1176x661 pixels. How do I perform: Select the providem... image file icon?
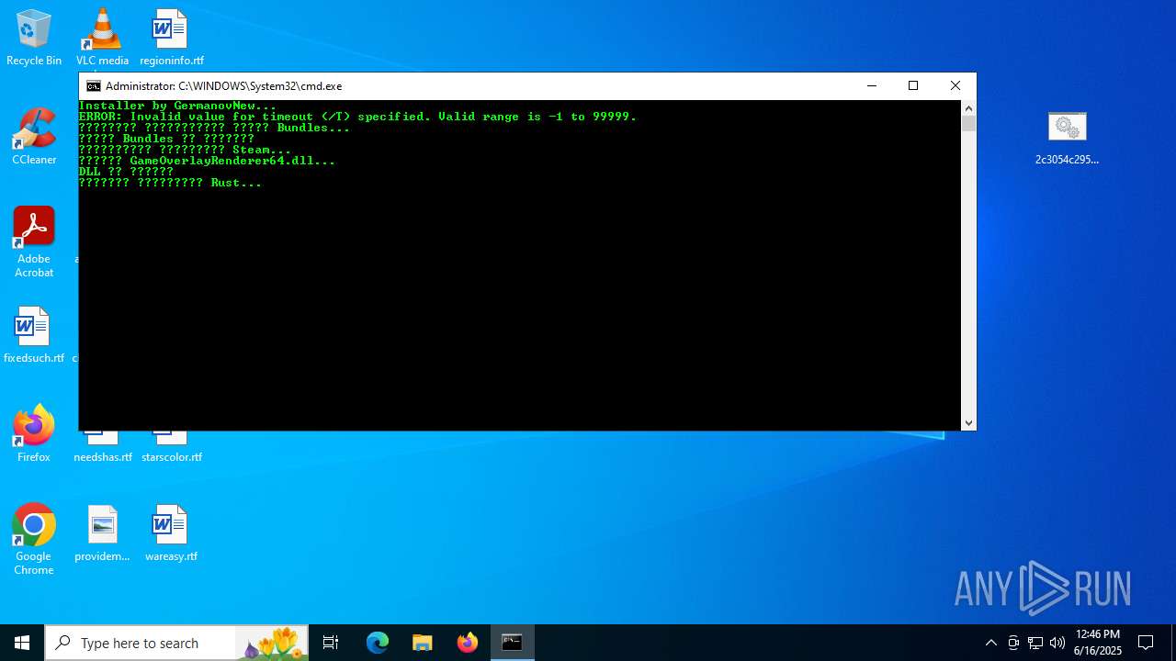pyautogui.click(x=102, y=533)
